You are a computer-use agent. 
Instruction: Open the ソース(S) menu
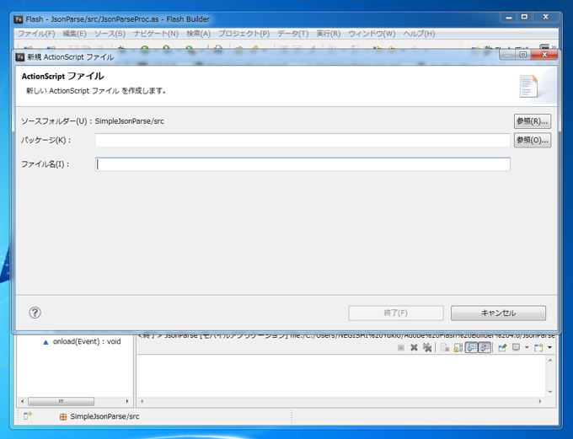pos(110,34)
